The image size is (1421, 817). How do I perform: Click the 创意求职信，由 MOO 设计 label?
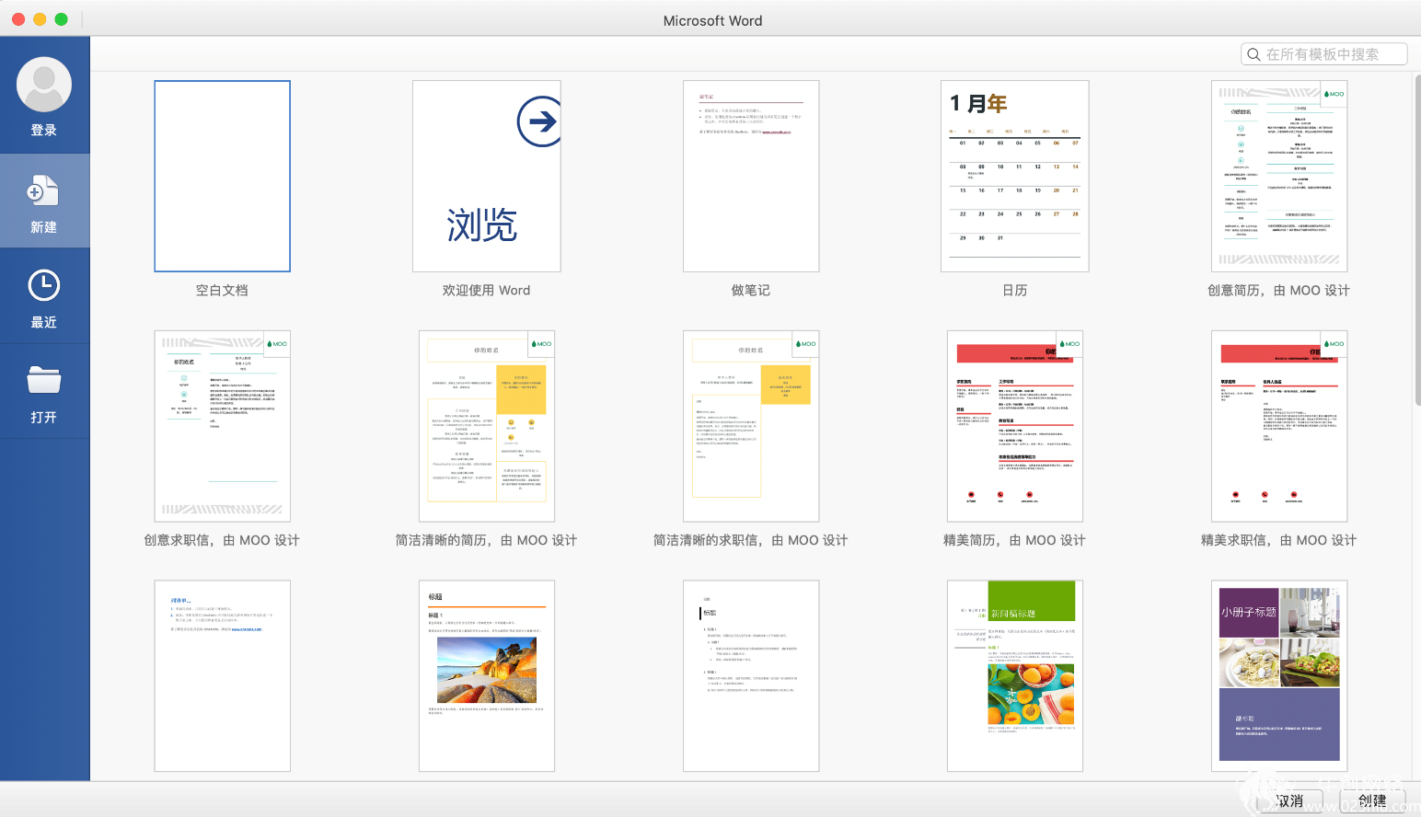(x=222, y=540)
